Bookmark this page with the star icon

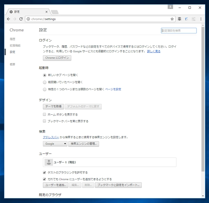[x=172, y=19]
